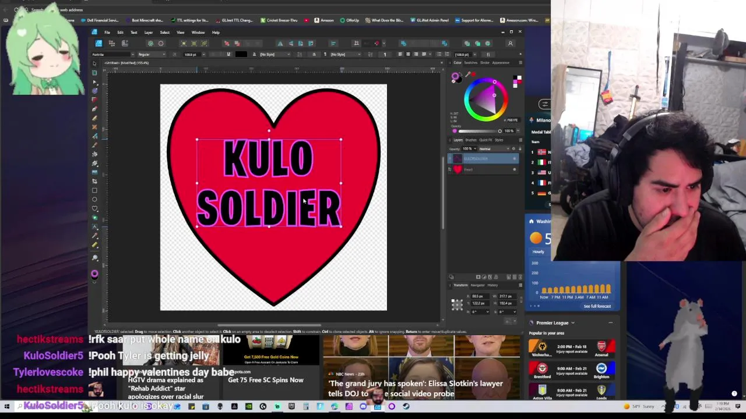Open the HGTV drama news article
The height and width of the screenshot is (419, 746).
point(166,388)
